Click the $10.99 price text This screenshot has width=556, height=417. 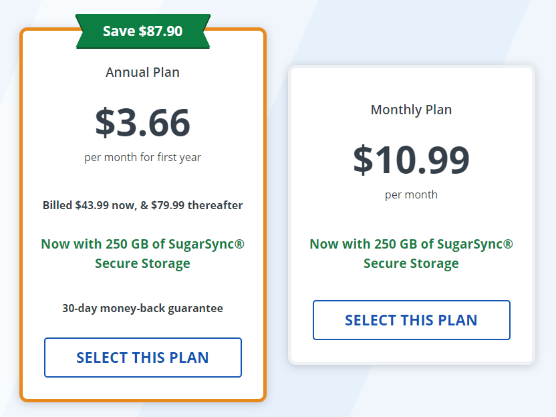pos(412,160)
